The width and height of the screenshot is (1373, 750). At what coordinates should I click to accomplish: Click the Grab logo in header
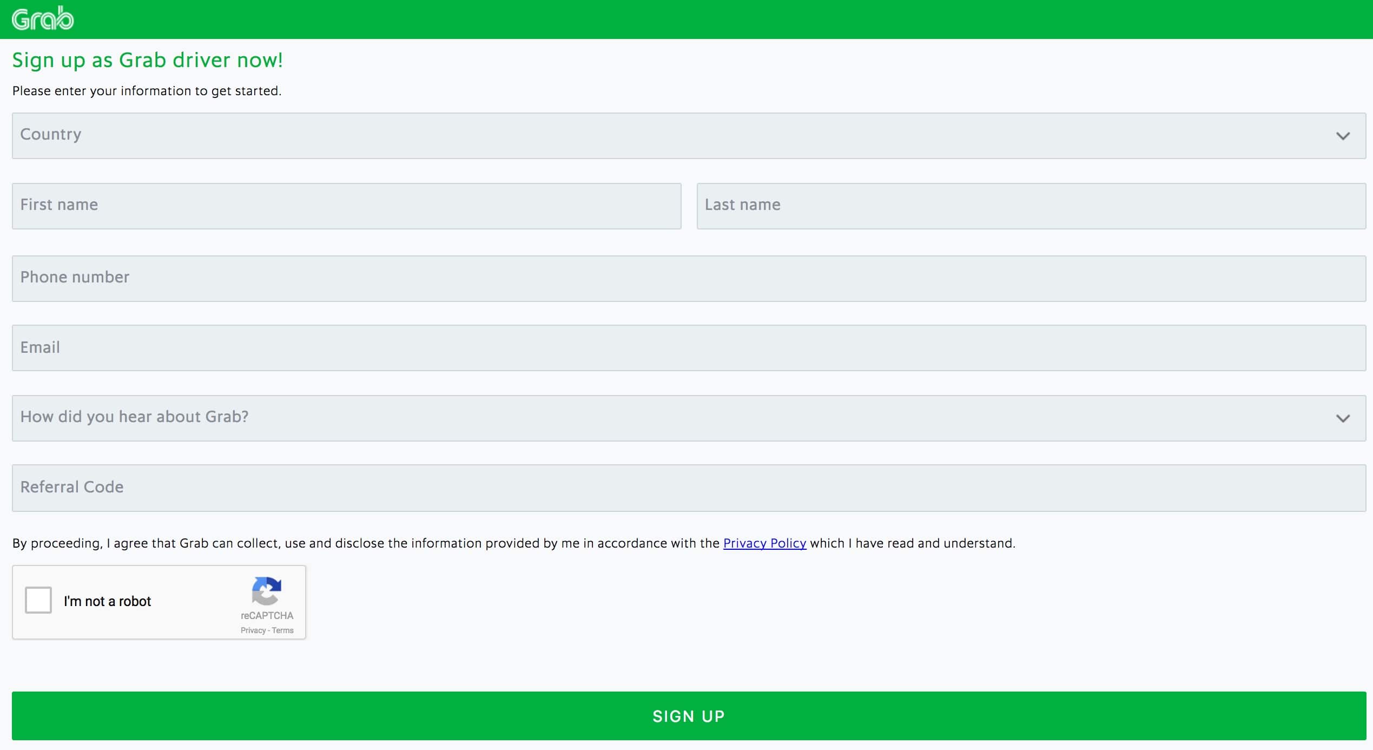point(43,18)
